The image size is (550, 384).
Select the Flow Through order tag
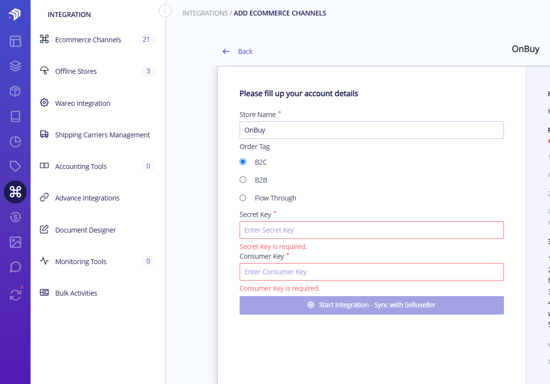tap(243, 198)
